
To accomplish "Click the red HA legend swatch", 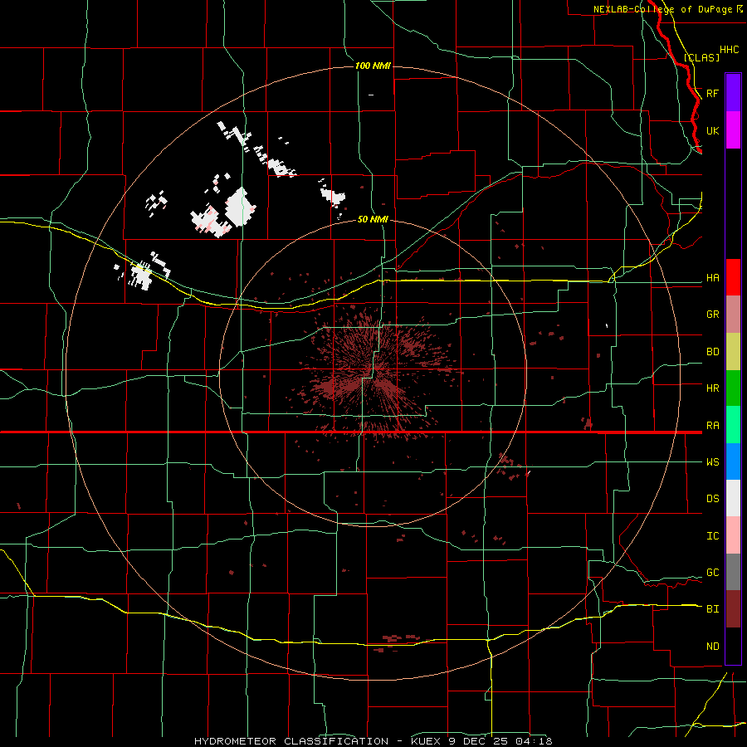I will tap(733, 277).
